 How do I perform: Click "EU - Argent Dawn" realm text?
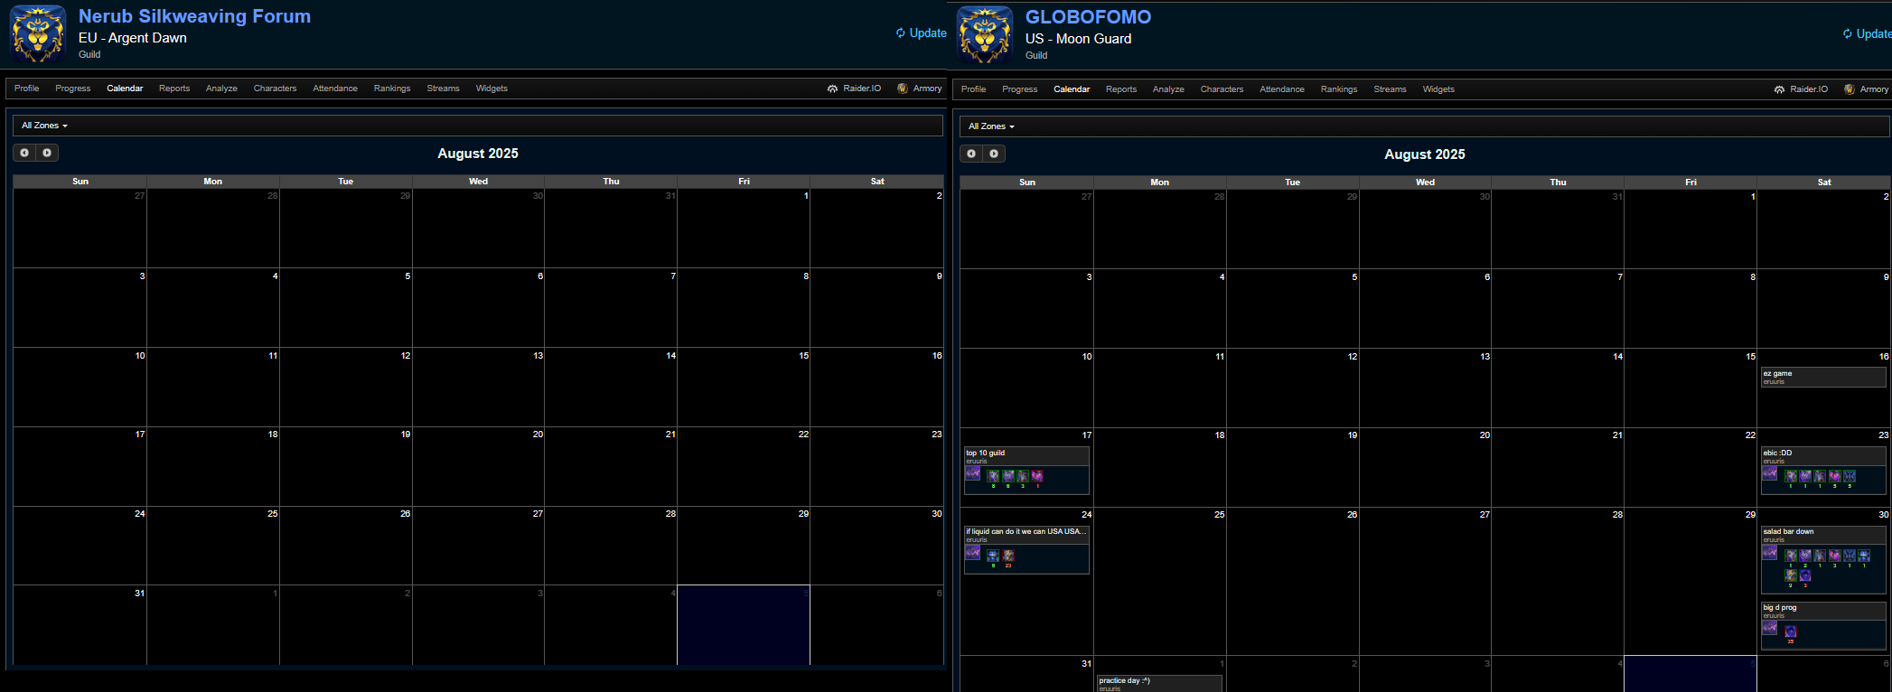coord(133,38)
